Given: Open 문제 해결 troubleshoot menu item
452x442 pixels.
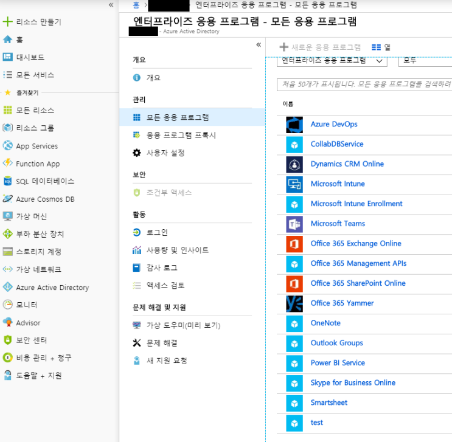Looking at the screenshot, I should tap(192, 343).
